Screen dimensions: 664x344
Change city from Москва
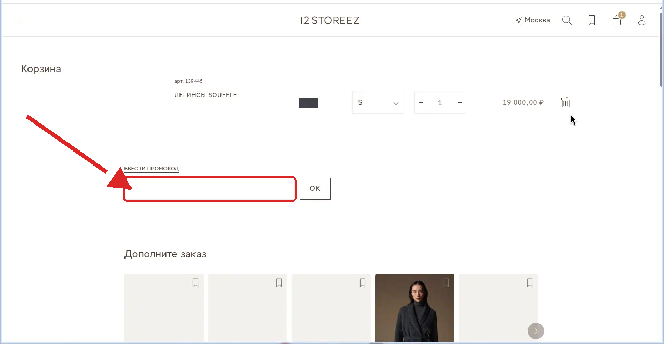coord(533,20)
